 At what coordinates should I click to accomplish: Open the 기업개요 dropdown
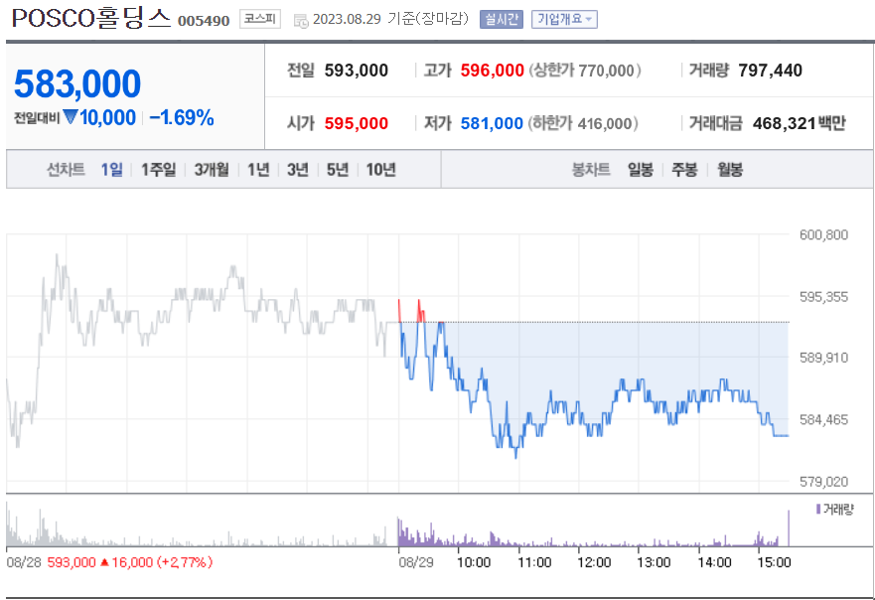click(564, 20)
